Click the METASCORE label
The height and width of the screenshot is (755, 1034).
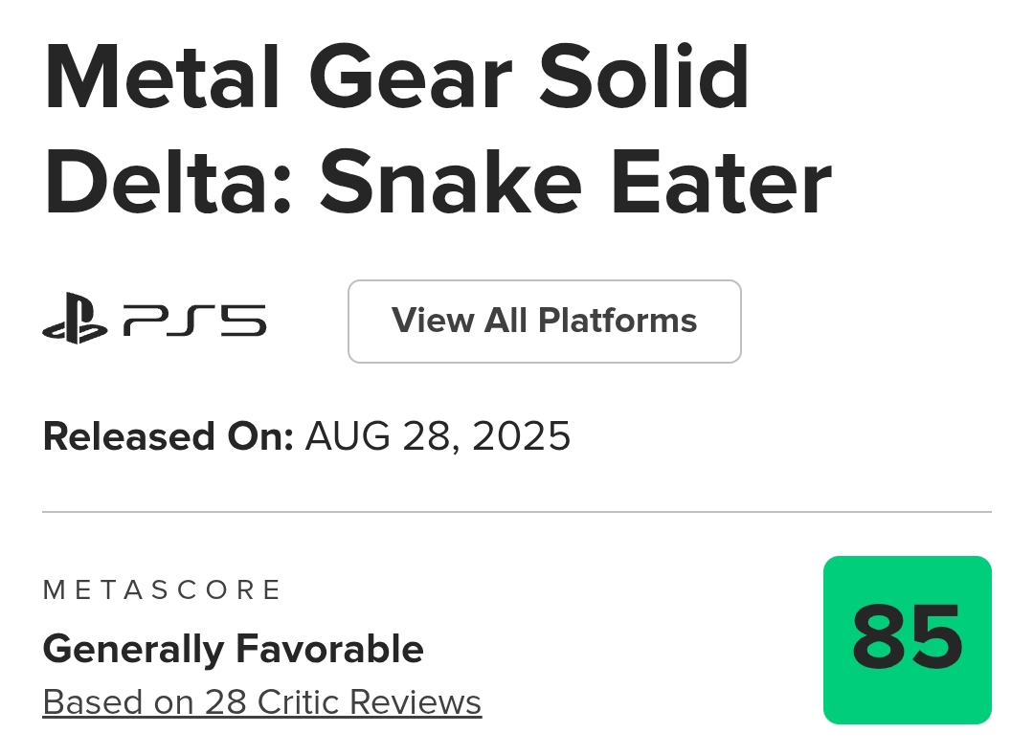click(x=162, y=589)
